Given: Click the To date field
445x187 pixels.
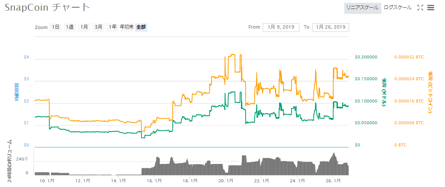Looking at the screenshot, I should pos(331,27).
